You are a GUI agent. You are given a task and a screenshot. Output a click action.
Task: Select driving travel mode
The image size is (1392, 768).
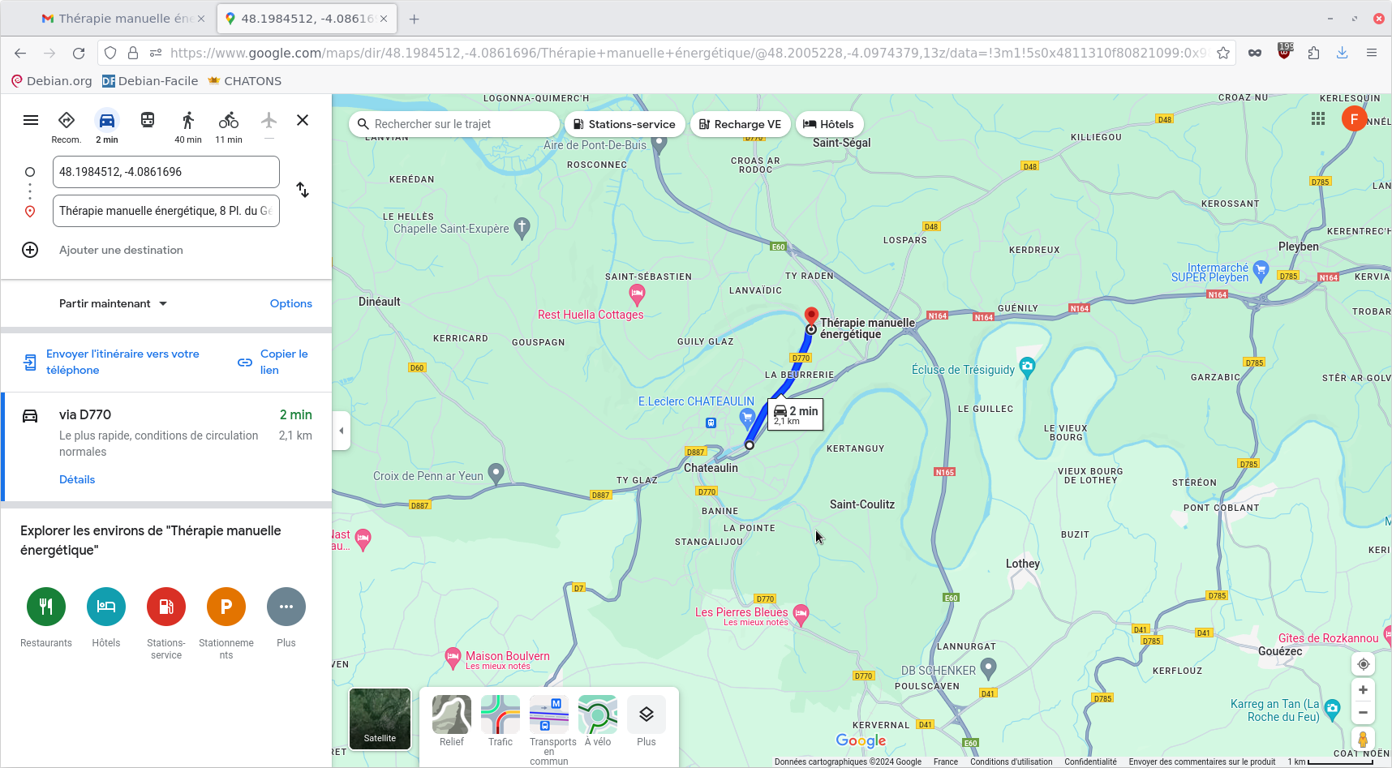point(107,120)
